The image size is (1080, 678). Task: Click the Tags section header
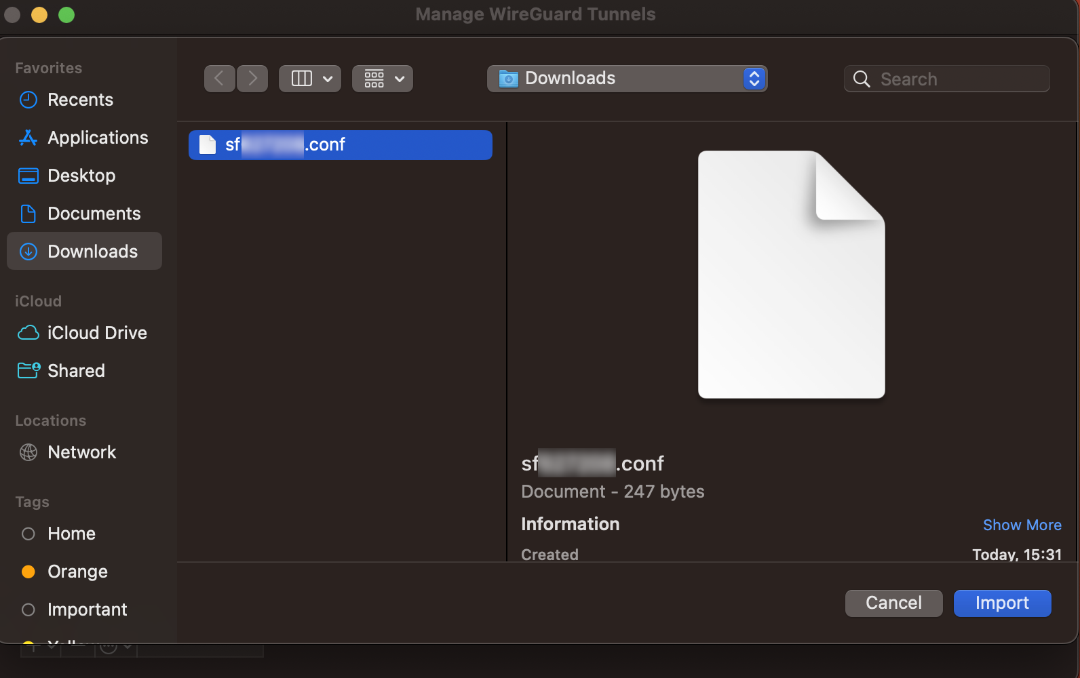[x=33, y=502]
